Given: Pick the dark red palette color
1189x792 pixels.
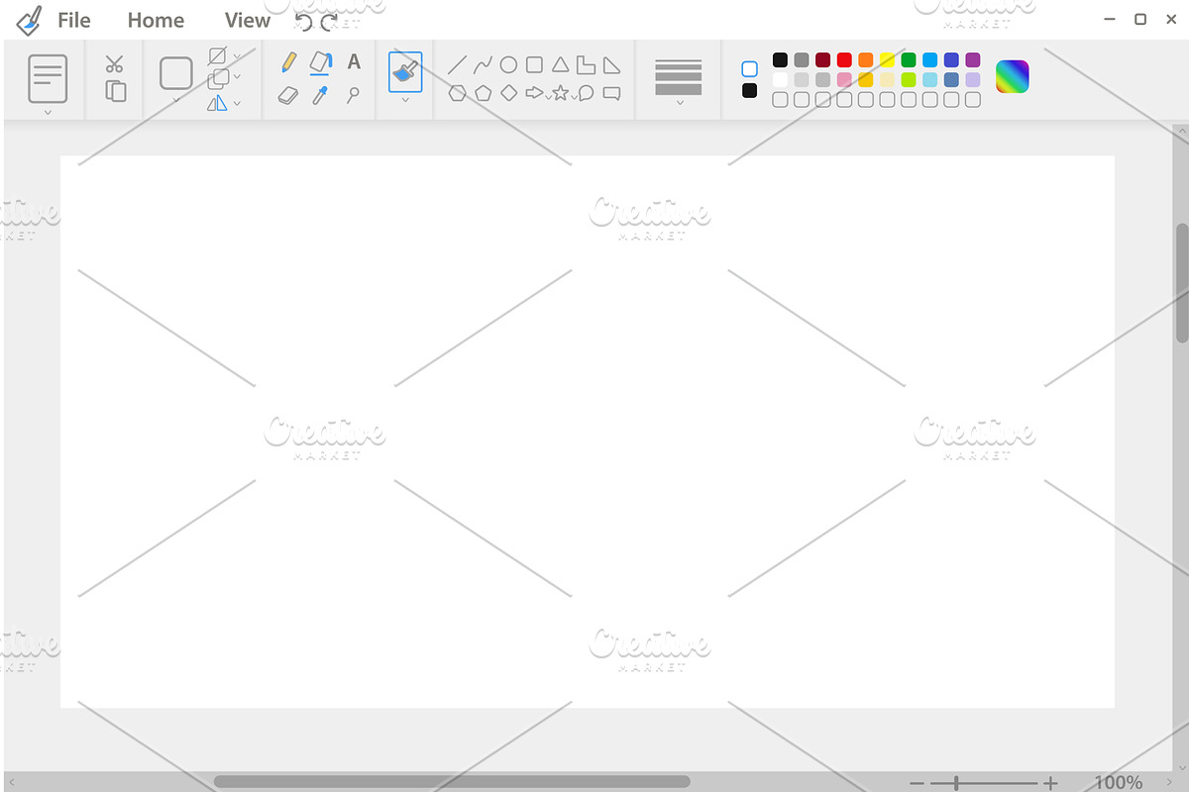Looking at the screenshot, I should (822, 60).
